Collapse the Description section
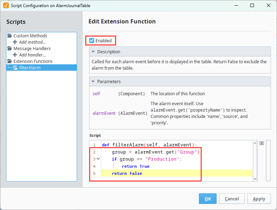This screenshot has height=210, width=277. (93, 52)
